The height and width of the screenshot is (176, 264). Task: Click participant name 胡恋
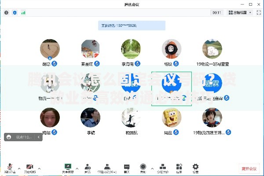[47, 64]
